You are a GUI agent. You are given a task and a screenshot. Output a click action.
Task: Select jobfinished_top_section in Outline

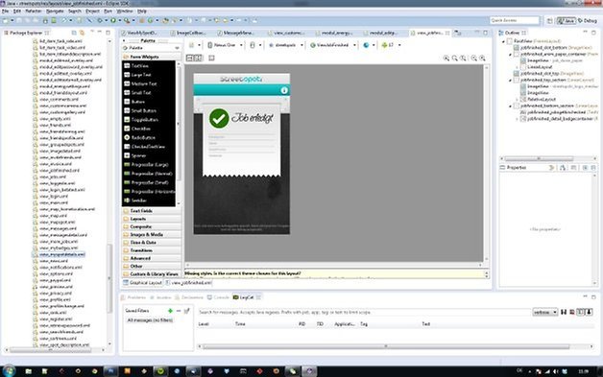pos(554,80)
